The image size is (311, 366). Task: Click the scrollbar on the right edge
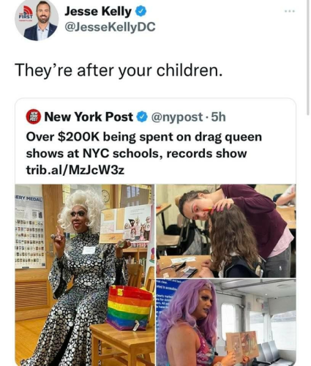click(x=309, y=57)
